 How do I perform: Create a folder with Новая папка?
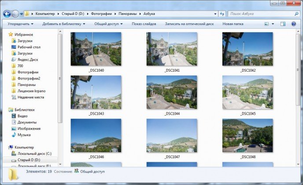(233, 24)
